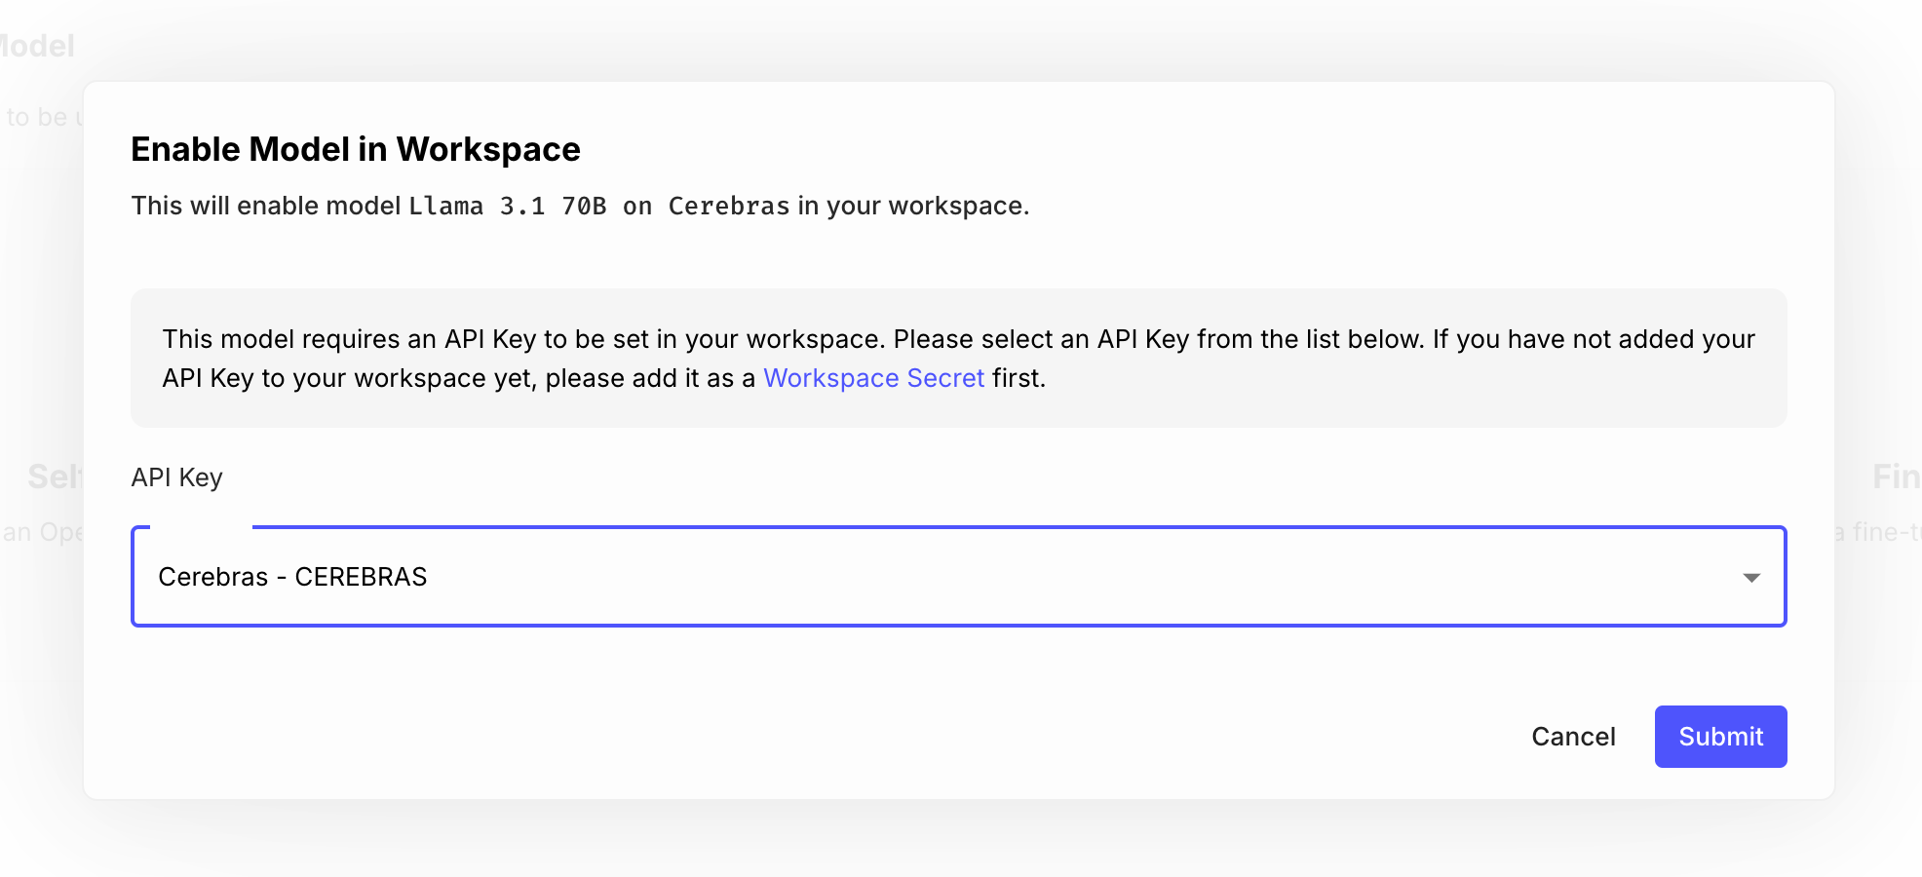Image resolution: width=1922 pixels, height=877 pixels.
Task: Click the 'Enable Model in Workspace' heading
Action: (356, 149)
